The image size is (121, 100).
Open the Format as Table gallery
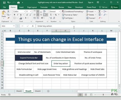(70, 15)
